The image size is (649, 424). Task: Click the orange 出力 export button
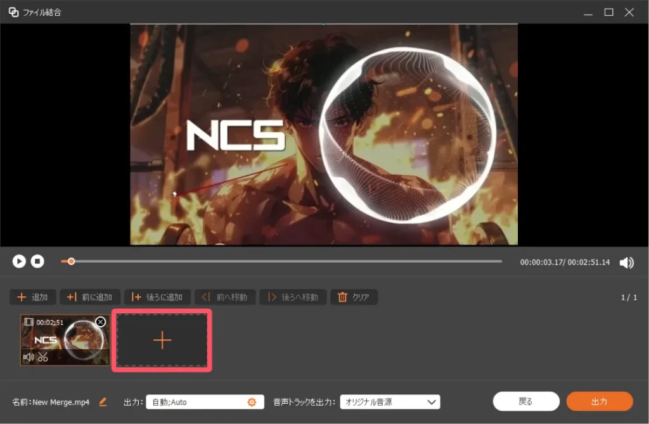pyautogui.click(x=599, y=401)
